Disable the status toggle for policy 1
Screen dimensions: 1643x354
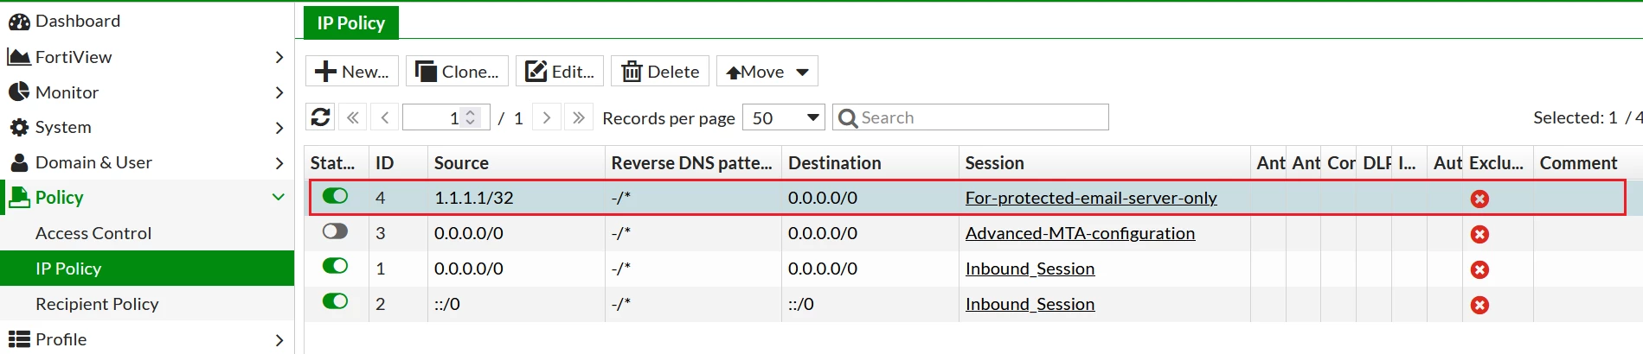click(335, 266)
